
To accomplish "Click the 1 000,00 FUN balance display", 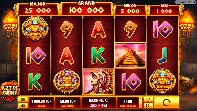I will pos(42,103).
